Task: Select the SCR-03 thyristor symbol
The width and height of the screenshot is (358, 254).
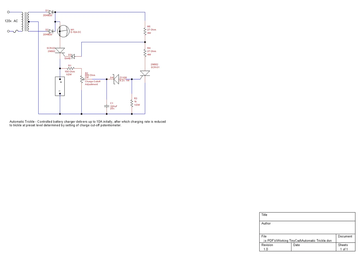Action: [x=60, y=51]
